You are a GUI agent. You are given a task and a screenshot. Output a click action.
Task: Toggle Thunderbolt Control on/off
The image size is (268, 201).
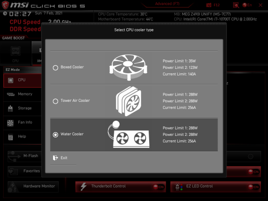pyautogui.click(x=159, y=187)
